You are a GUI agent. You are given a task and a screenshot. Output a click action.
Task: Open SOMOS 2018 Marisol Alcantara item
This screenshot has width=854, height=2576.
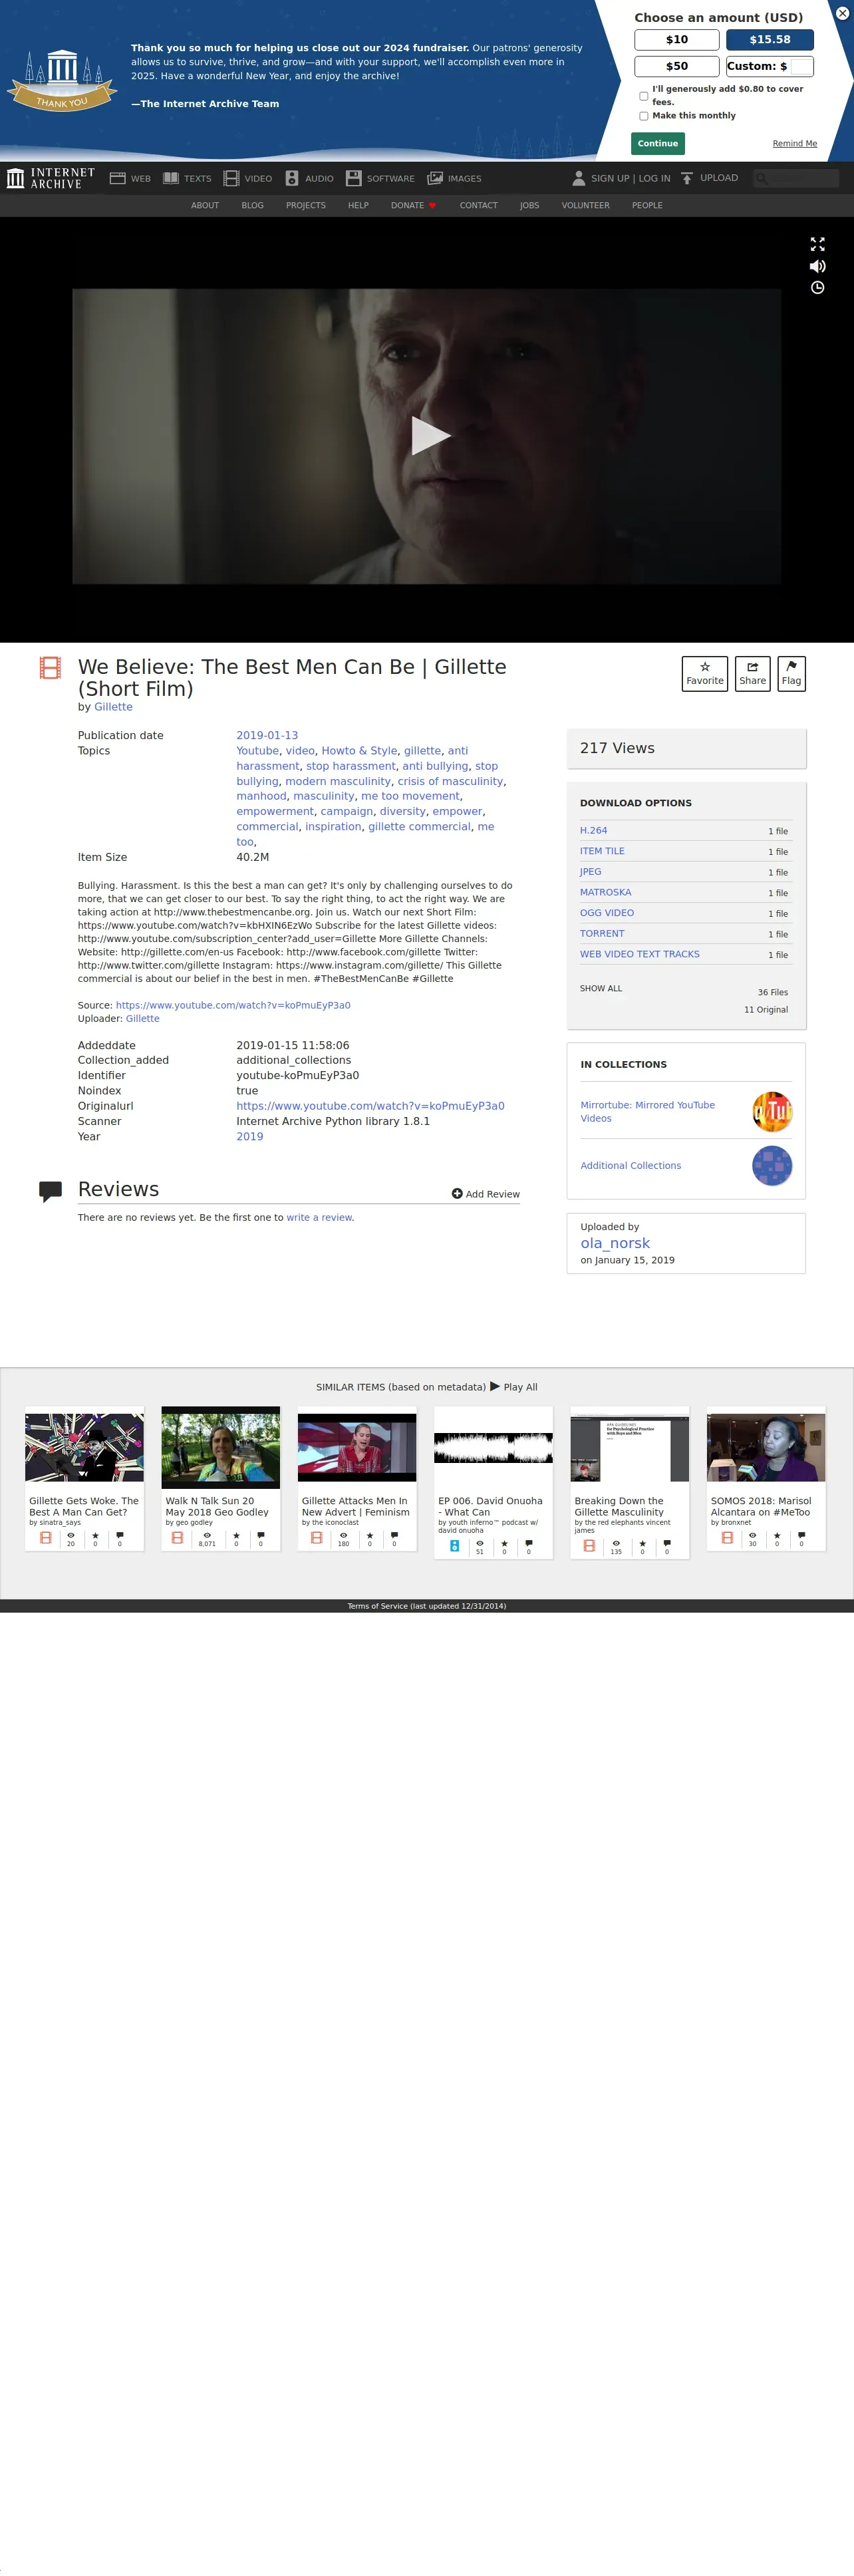pos(766,1478)
